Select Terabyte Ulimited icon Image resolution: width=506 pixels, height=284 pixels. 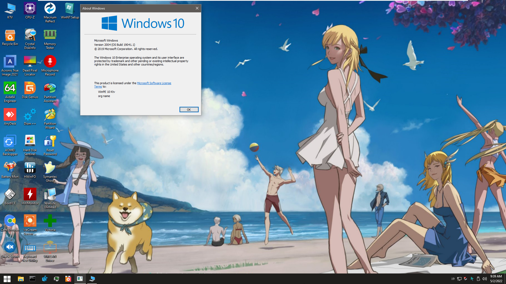click(x=50, y=199)
